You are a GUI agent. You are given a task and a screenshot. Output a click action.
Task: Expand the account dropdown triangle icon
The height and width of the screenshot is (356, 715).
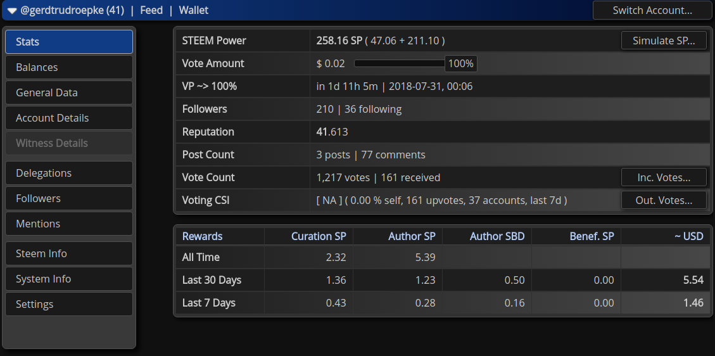click(12, 11)
